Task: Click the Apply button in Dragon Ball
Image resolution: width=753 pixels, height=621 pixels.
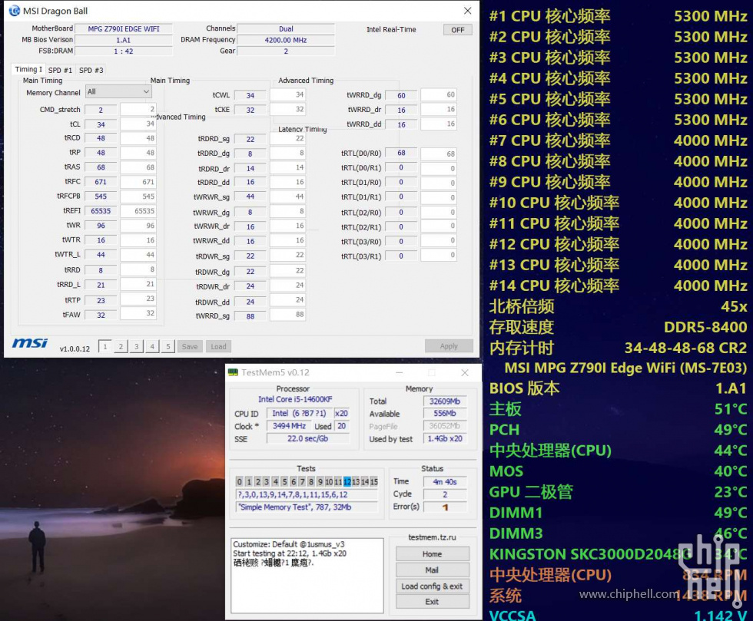Action: pyautogui.click(x=449, y=346)
